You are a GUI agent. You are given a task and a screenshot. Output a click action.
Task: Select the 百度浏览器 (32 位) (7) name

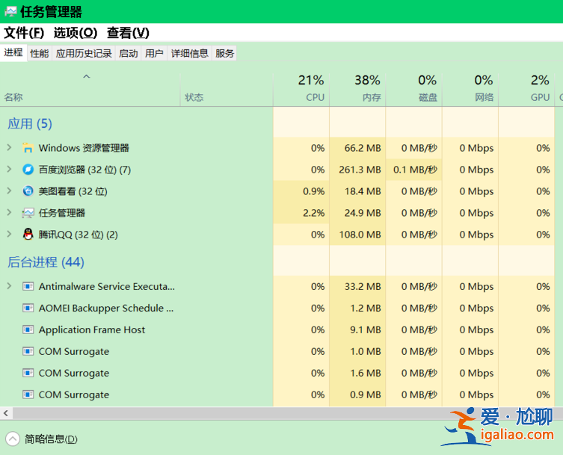click(x=84, y=170)
